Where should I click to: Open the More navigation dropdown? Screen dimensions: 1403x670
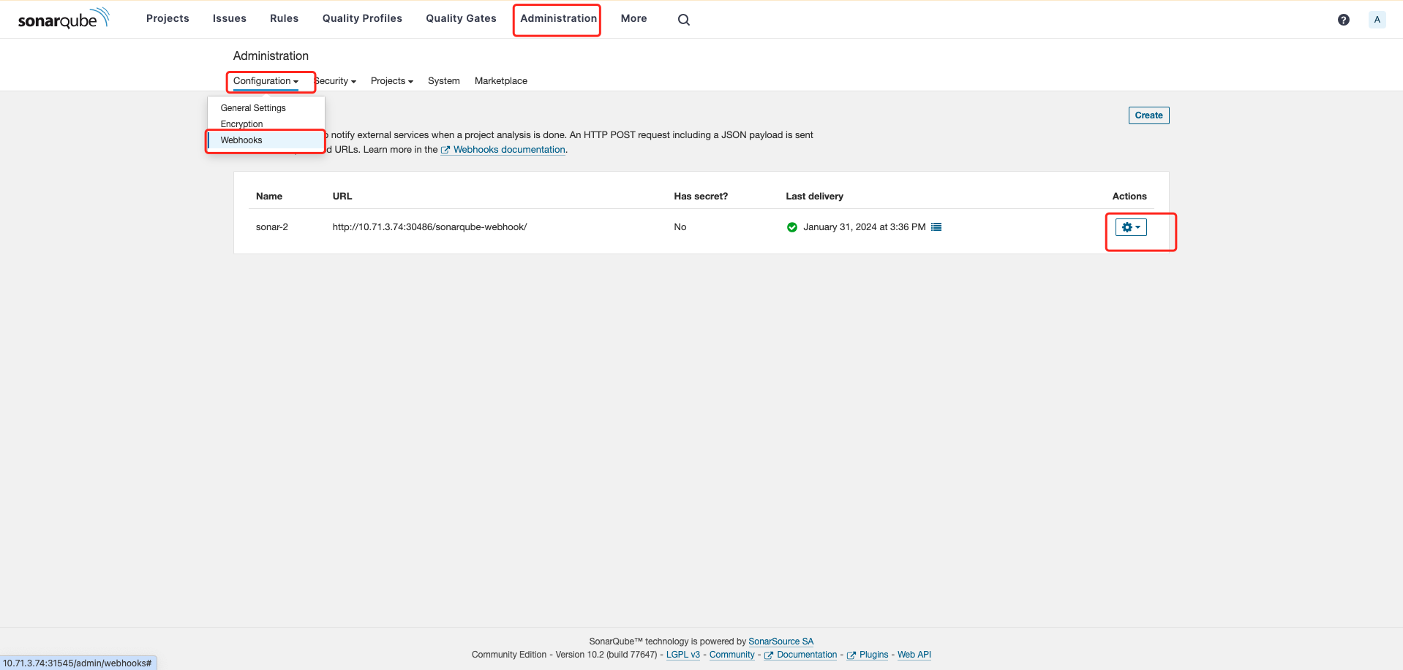click(633, 18)
